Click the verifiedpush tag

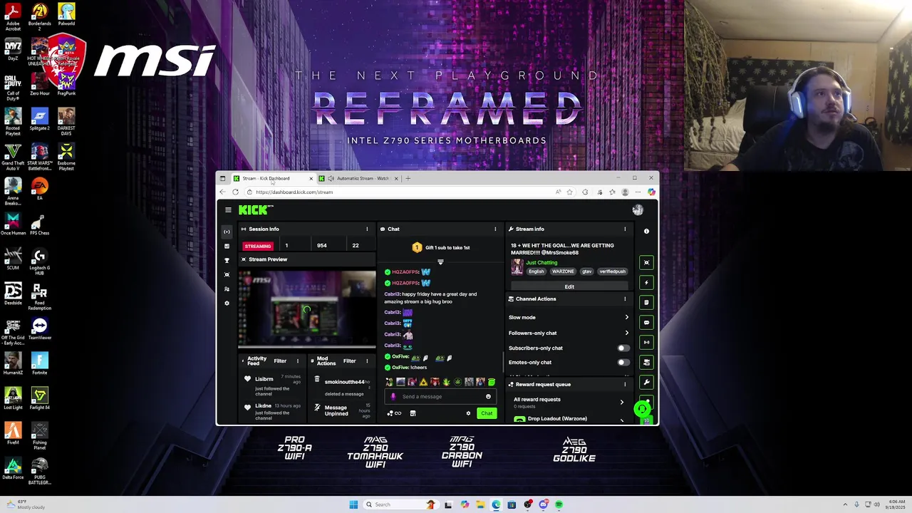click(612, 271)
